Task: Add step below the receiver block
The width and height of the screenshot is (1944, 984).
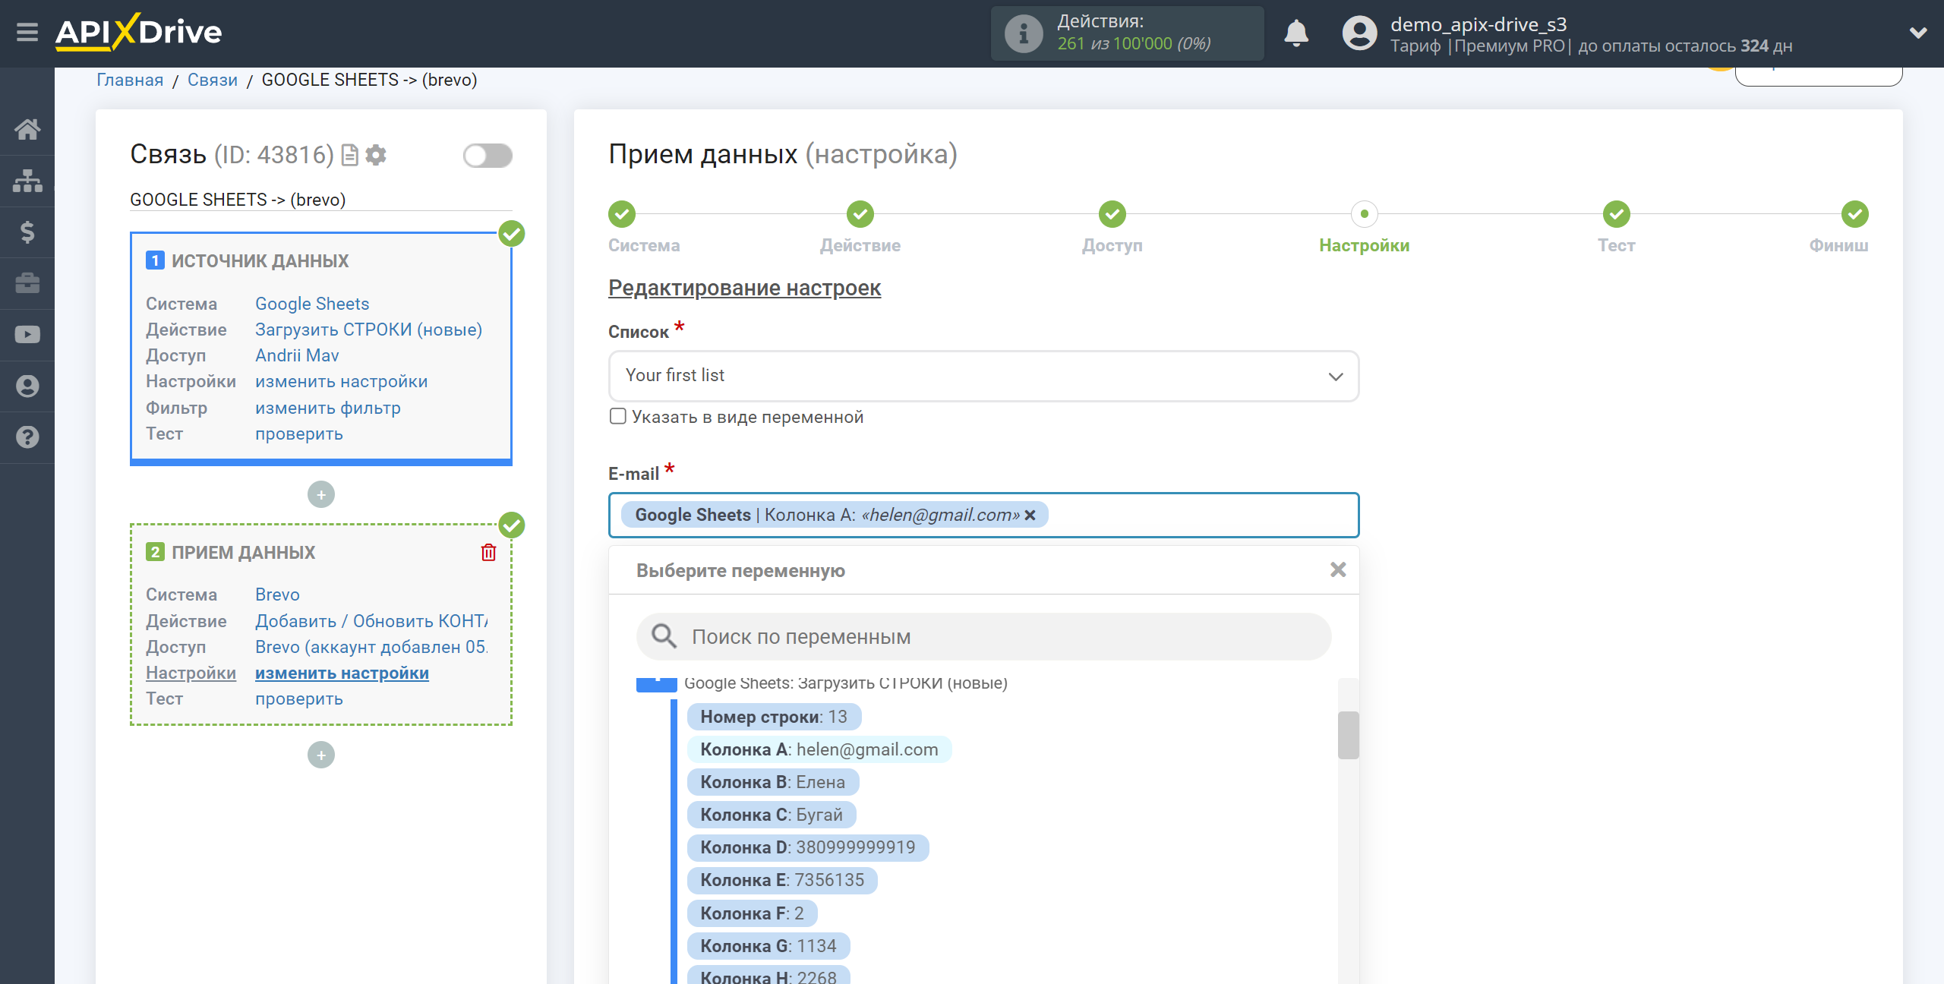Action: [321, 755]
